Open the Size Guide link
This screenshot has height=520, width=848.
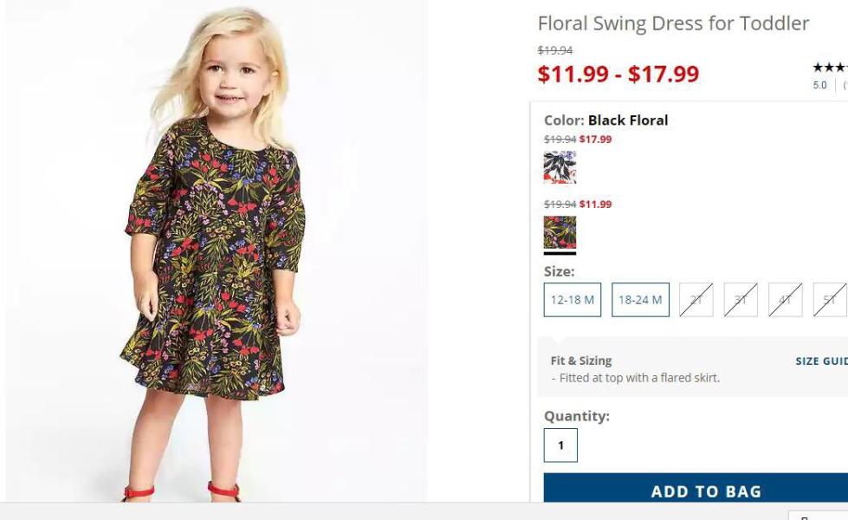[821, 361]
